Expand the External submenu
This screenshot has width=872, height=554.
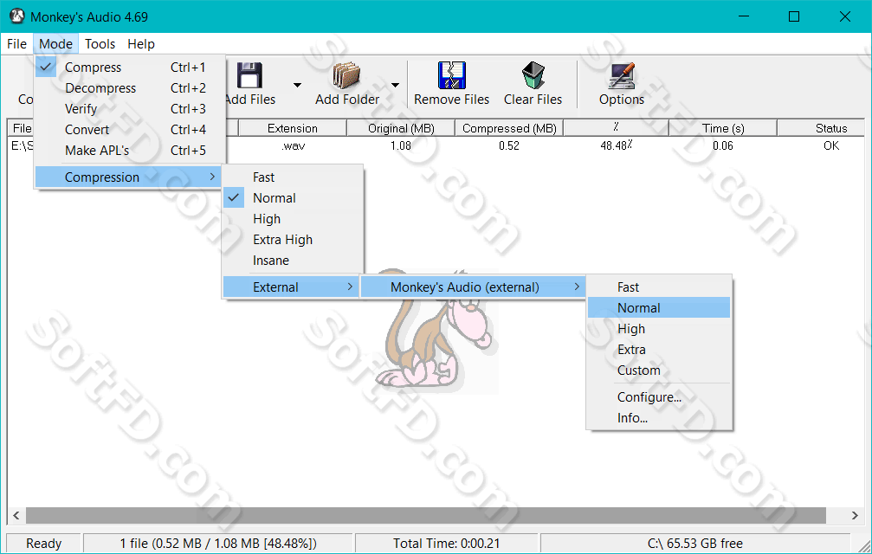point(290,287)
